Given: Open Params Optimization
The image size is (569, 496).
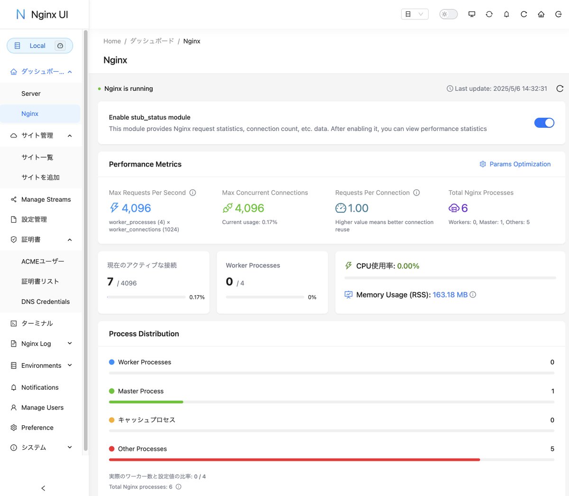Looking at the screenshot, I should pyautogui.click(x=515, y=164).
